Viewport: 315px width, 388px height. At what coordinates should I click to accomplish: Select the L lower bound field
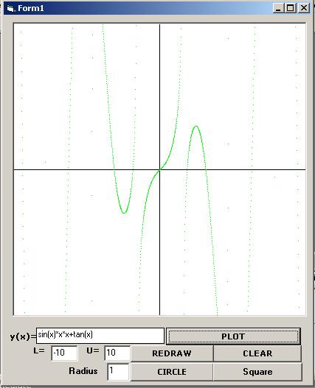tap(64, 353)
